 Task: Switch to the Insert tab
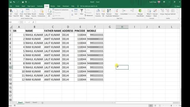[x=23, y=6]
